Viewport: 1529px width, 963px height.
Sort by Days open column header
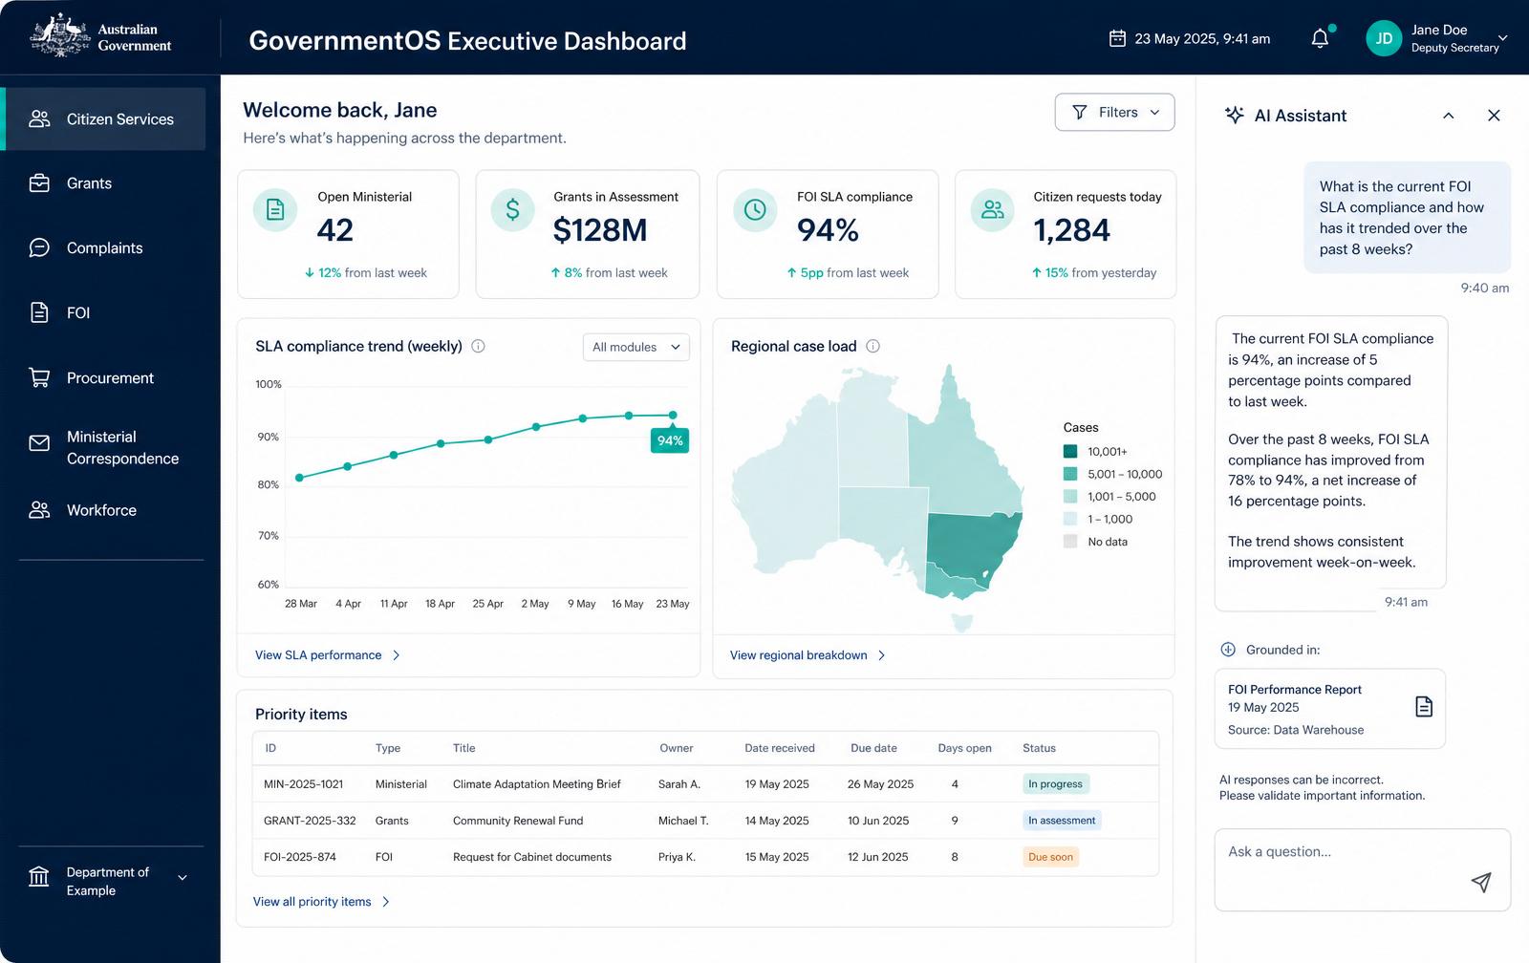[x=964, y=748]
